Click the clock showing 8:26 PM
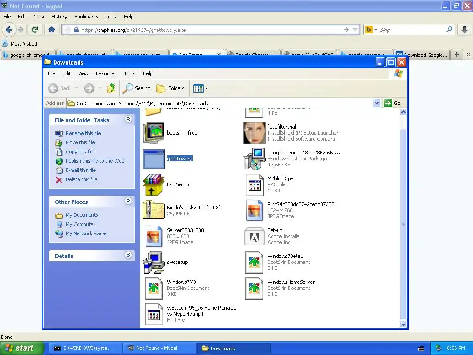473x355 pixels. tap(456, 348)
